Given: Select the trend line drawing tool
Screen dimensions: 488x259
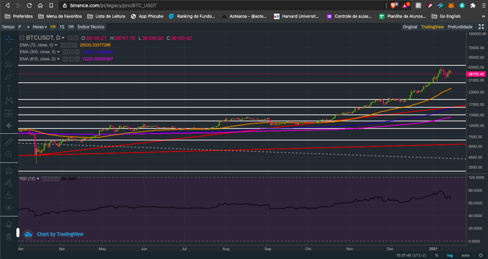Looking at the screenshot, I should pyautogui.click(x=9, y=52).
